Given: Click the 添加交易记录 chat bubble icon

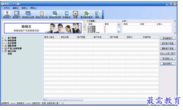Looking at the screenshot, I should (55, 15).
